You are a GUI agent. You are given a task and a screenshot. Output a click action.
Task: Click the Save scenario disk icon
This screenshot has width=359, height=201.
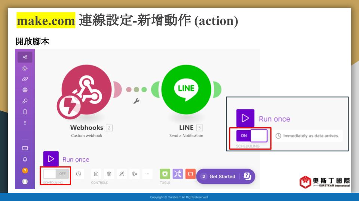(x=96, y=174)
